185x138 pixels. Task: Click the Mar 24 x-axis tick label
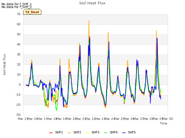pyautogui.click(x=110, y=119)
